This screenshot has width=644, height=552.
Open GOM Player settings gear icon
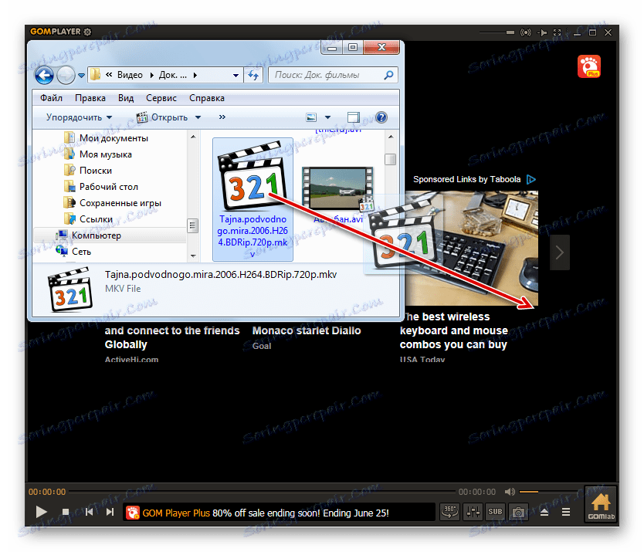(x=87, y=32)
